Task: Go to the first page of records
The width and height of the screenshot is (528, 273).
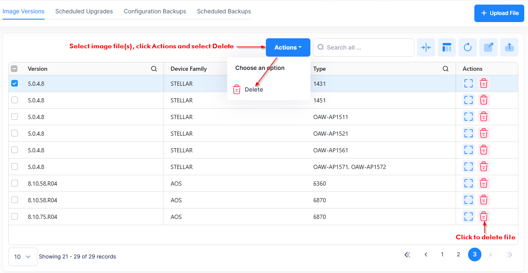Action: click(x=407, y=255)
